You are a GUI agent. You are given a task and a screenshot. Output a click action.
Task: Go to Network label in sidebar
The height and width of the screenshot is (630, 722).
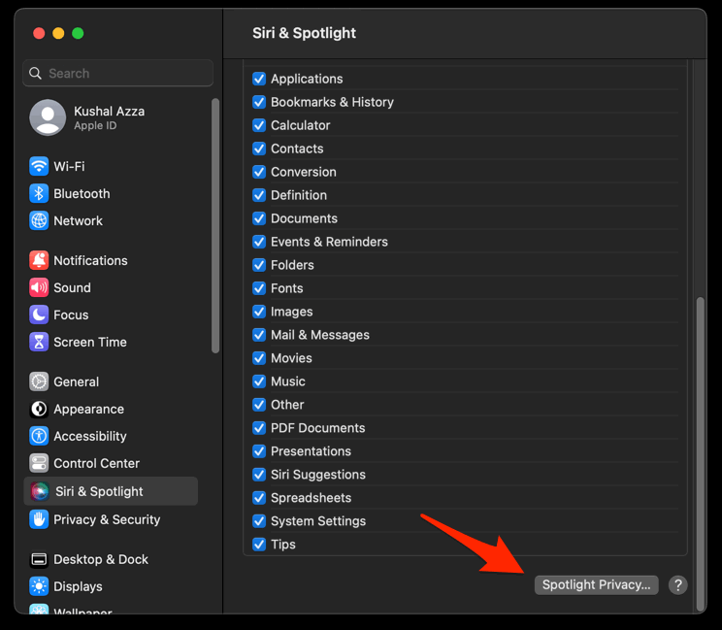[78, 220]
